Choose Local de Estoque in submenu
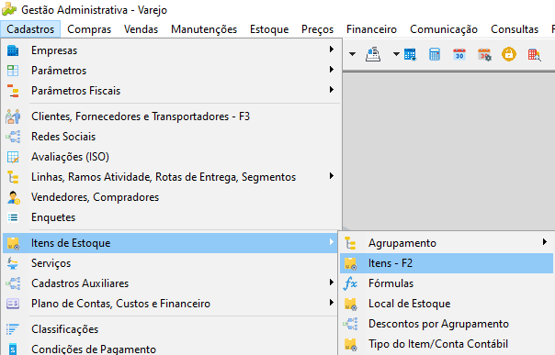Screen dimensions: 555x355 point(447,304)
